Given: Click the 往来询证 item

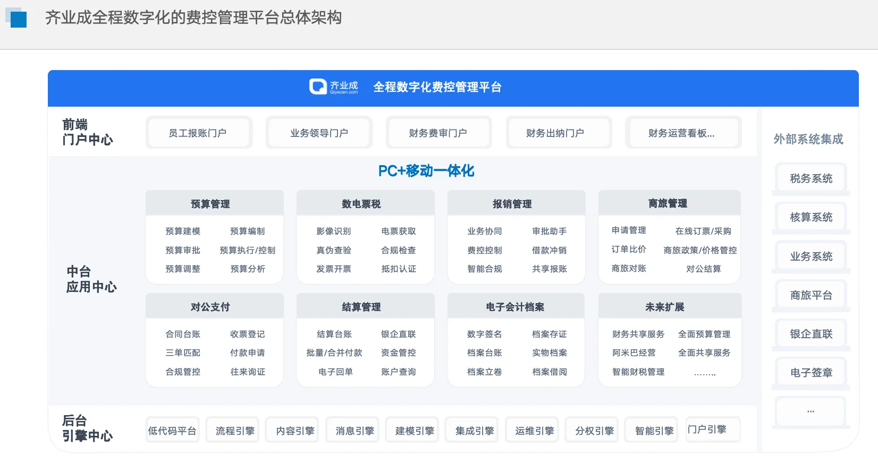Looking at the screenshot, I should 248,372.
